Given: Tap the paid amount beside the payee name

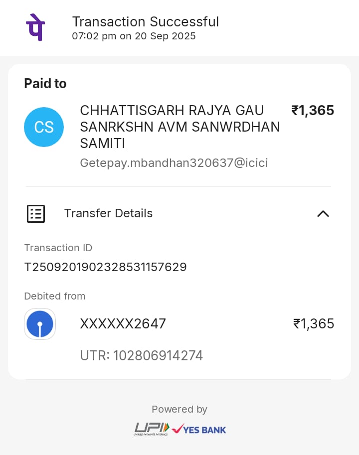Looking at the screenshot, I should tap(313, 110).
